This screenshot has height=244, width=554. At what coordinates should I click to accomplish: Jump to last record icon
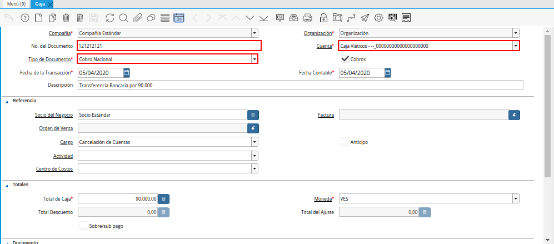263,18
